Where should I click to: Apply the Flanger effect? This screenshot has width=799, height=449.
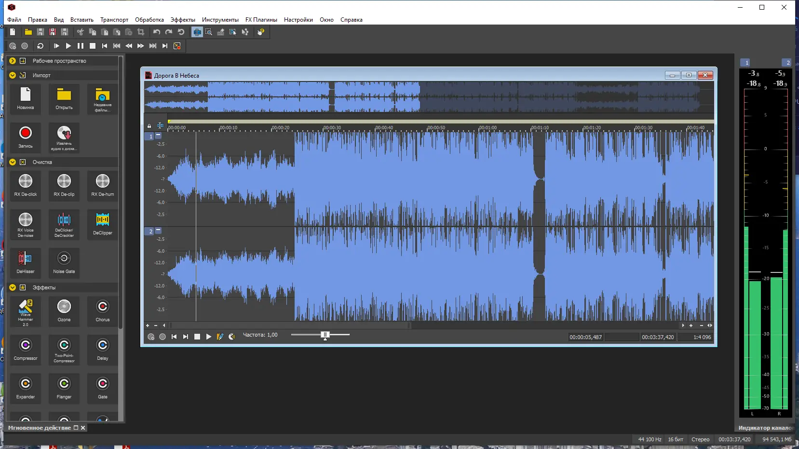[x=64, y=388]
